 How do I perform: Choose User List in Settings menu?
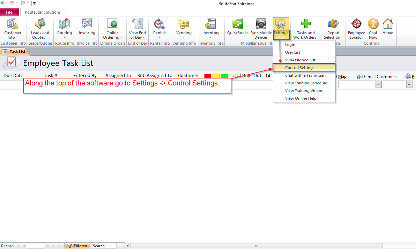tap(292, 52)
